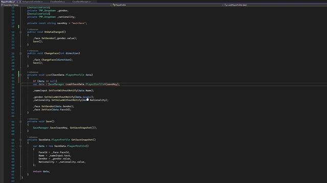Screen dimensions: 327x183
Task: Collapse the new SaveData.PlayerProfile initializer block
Action: pyautogui.click(x=20, y=146)
